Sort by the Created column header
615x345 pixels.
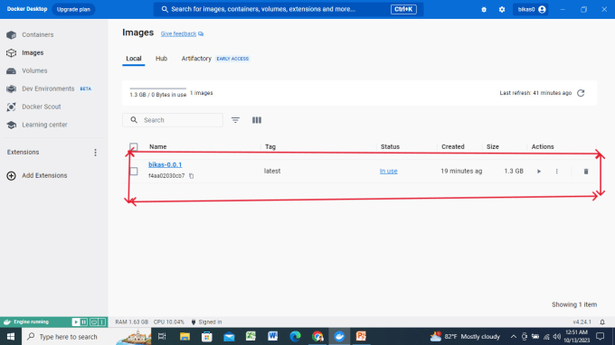pos(452,147)
